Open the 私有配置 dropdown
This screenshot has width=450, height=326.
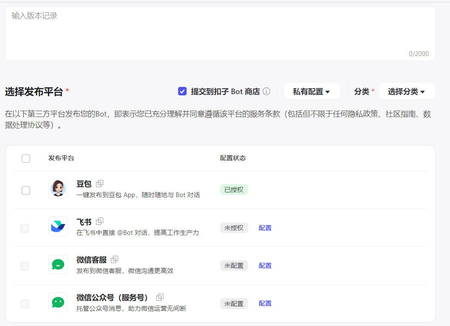(312, 91)
